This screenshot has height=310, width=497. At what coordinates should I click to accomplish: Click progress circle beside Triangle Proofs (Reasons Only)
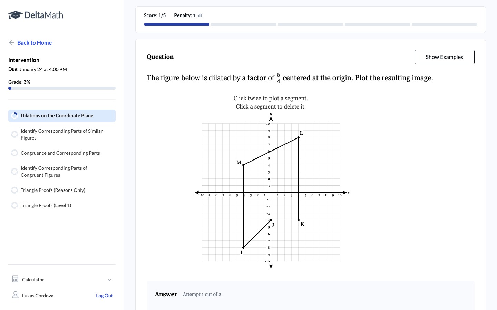coord(14,190)
